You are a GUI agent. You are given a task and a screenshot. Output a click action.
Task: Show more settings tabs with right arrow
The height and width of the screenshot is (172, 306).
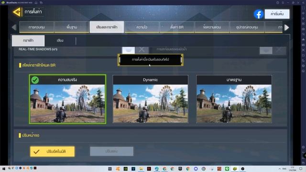(286, 28)
